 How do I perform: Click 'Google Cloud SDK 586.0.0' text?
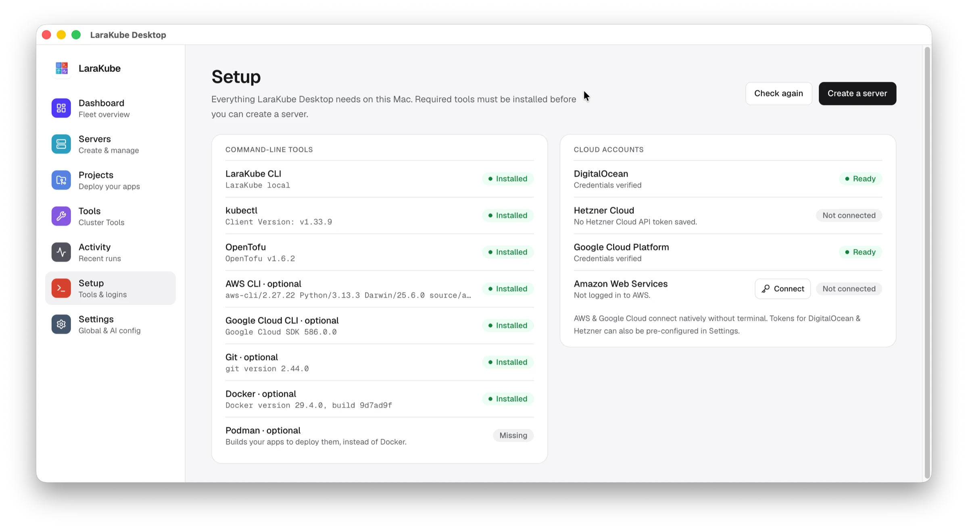[281, 332]
